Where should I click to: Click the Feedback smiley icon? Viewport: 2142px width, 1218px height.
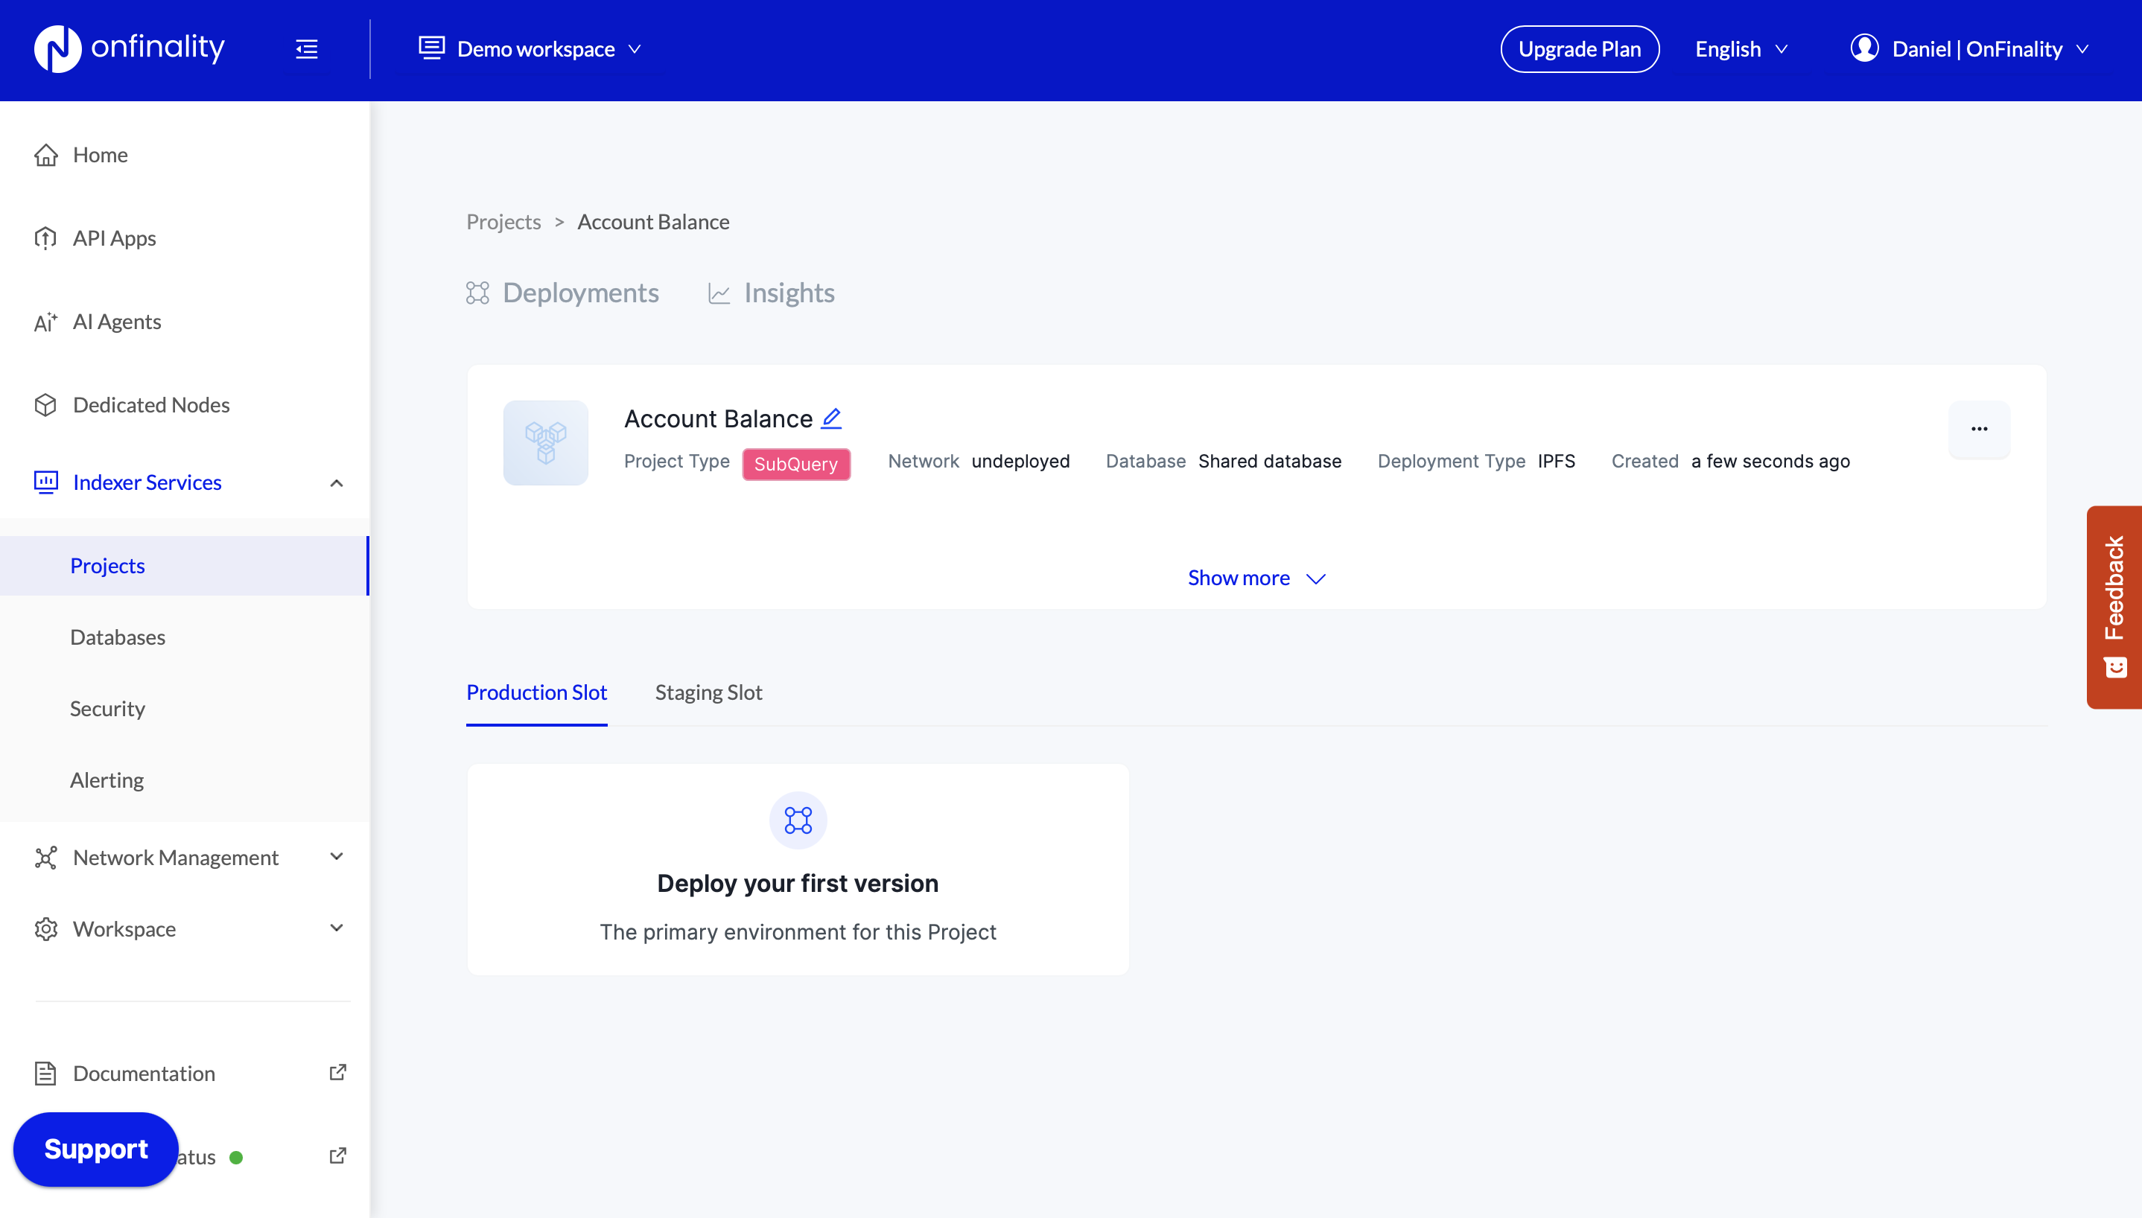click(2115, 667)
